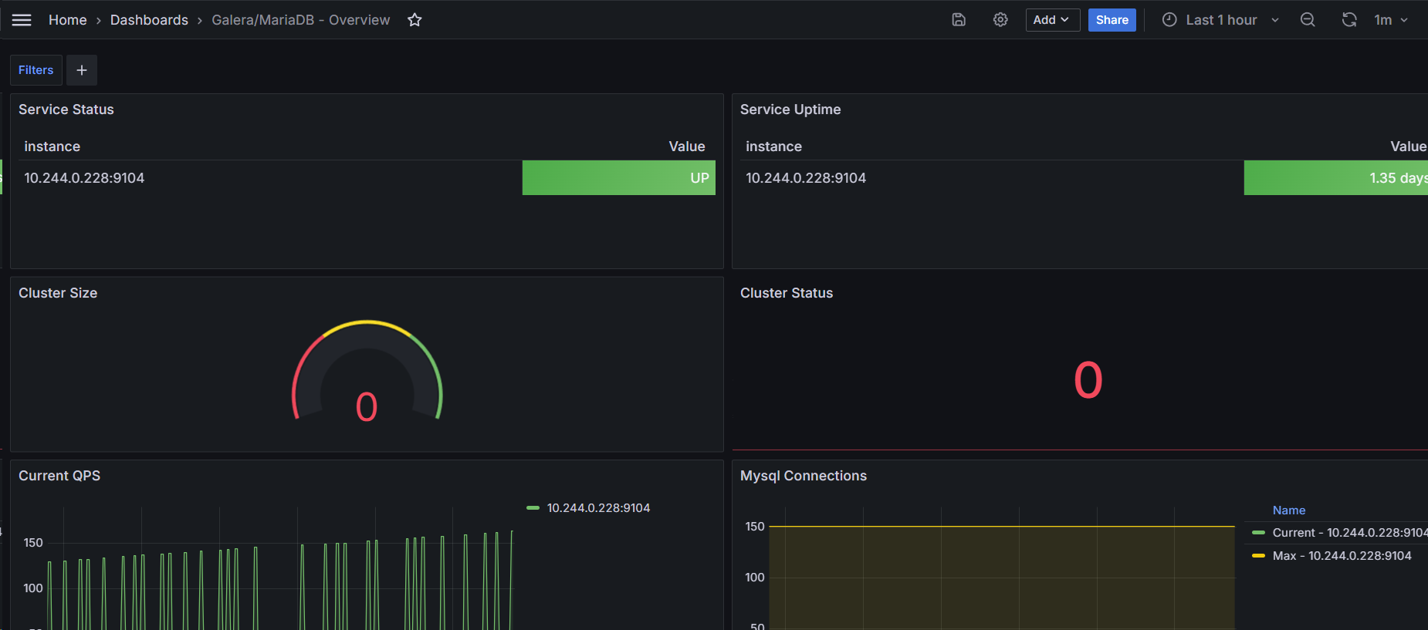Open the Service Status panel title

pyautogui.click(x=66, y=109)
